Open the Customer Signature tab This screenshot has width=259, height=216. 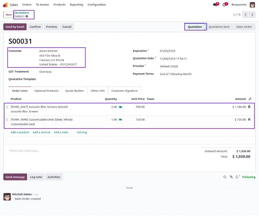point(124,91)
